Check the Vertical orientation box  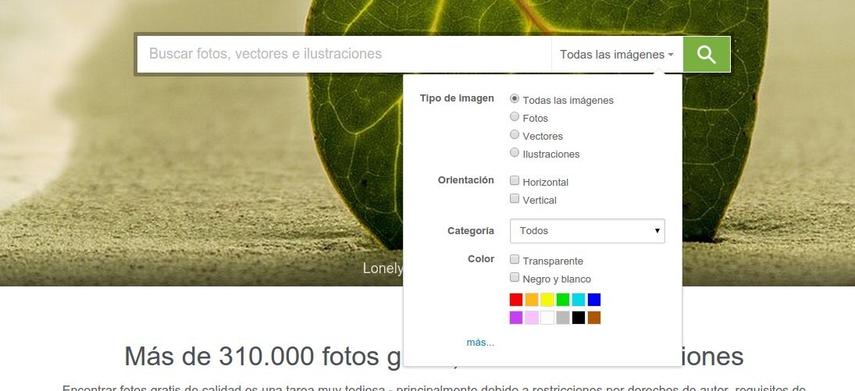tap(515, 199)
